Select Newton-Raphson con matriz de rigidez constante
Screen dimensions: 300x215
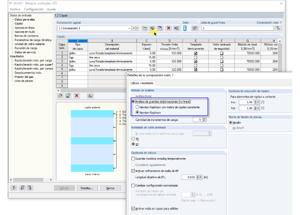(x=137, y=107)
